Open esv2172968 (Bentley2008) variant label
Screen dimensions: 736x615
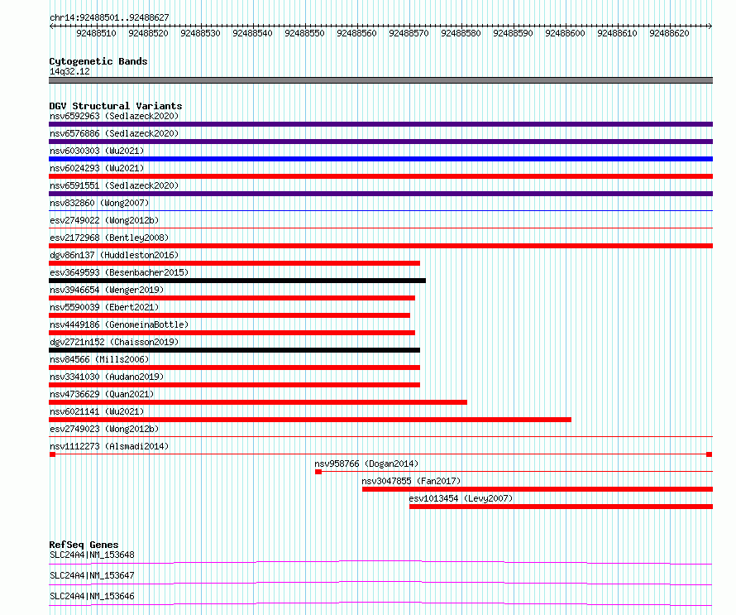pyautogui.click(x=109, y=238)
